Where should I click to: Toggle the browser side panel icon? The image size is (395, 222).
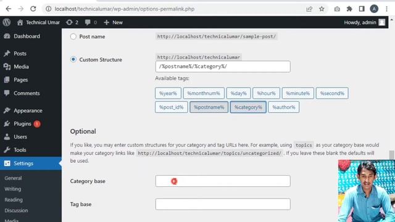click(362, 9)
